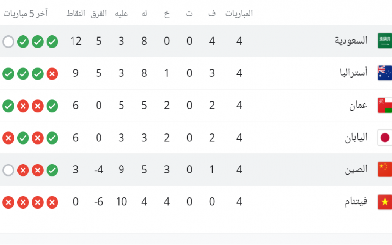Click Saudi Arabia's empty upcoming-match circle

coord(8,42)
